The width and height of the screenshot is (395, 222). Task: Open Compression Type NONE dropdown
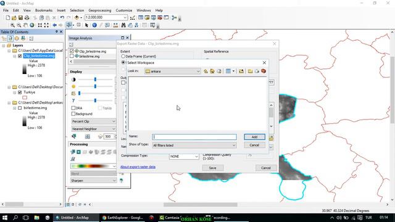point(196,156)
